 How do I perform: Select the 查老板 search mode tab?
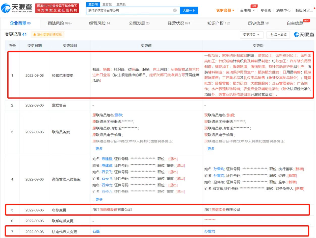click(x=108, y=4)
